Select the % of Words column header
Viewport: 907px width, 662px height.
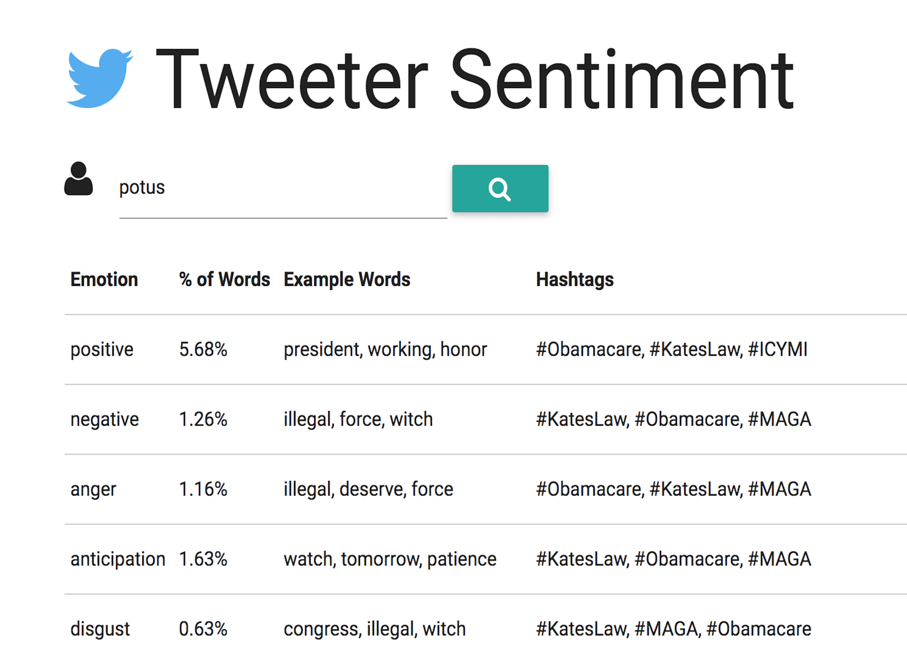(x=225, y=279)
